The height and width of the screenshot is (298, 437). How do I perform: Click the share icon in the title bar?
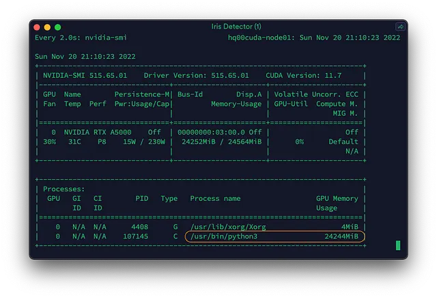click(x=400, y=27)
